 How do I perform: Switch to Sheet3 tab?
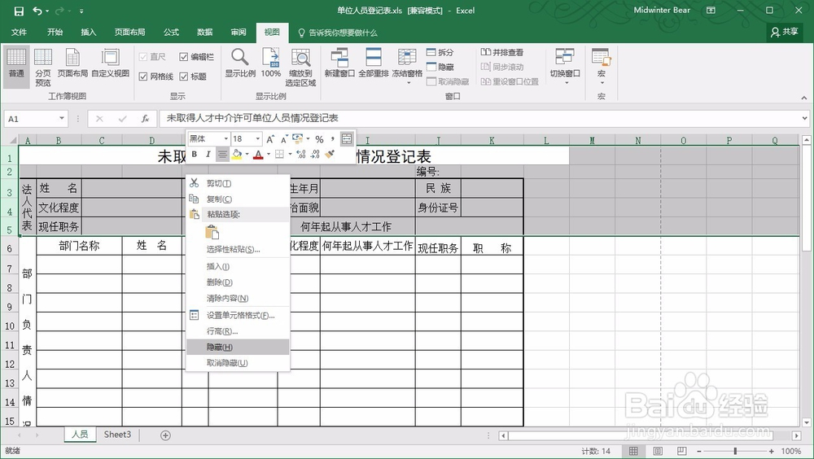pyautogui.click(x=117, y=435)
